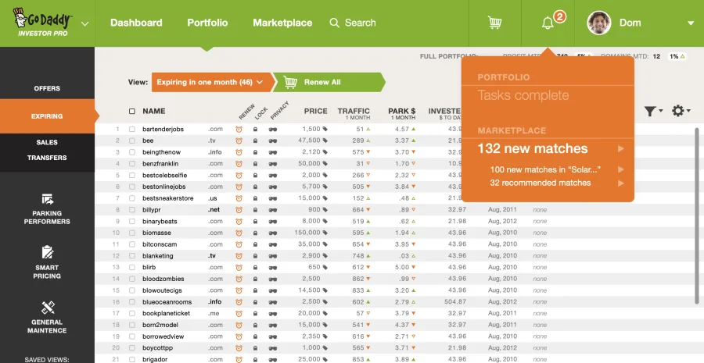Expand the 132 new matches arrow
This screenshot has width=704, height=363.
click(x=621, y=149)
